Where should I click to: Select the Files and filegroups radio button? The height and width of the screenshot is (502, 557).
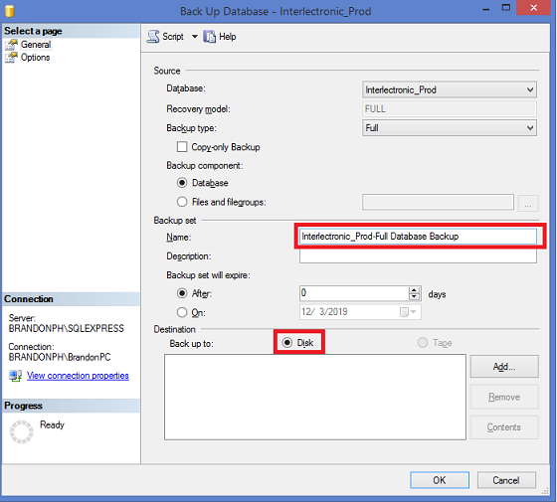(x=182, y=202)
